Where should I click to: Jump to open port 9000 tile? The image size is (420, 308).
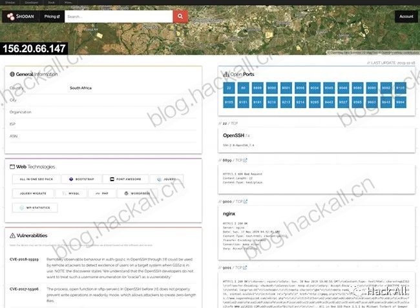click(x=271, y=88)
